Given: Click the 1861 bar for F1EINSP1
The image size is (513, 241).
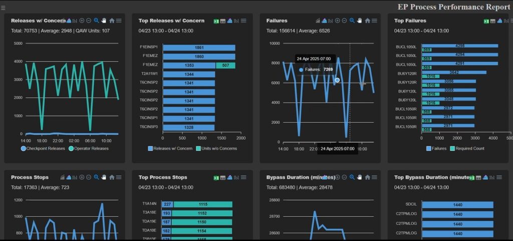Looking at the screenshot, I should [199, 48].
